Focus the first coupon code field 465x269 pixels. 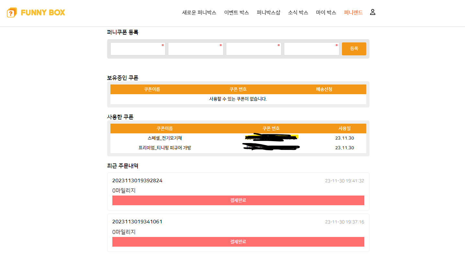[x=138, y=49]
